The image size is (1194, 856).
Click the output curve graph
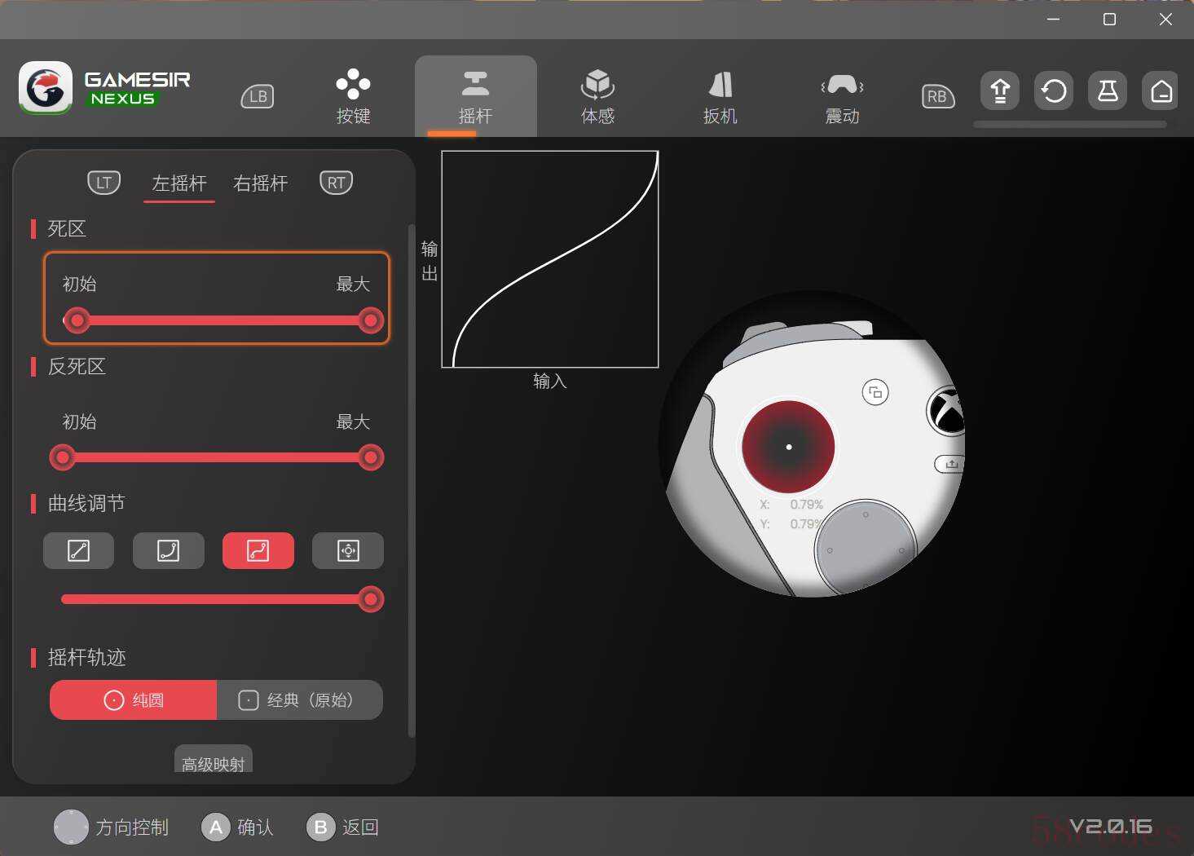pyautogui.click(x=550, y=259)
